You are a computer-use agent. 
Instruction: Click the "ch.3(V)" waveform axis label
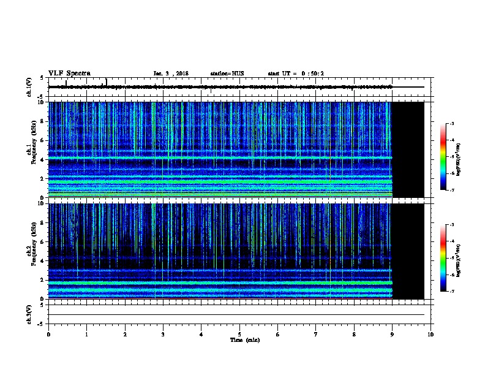point(29,314)
